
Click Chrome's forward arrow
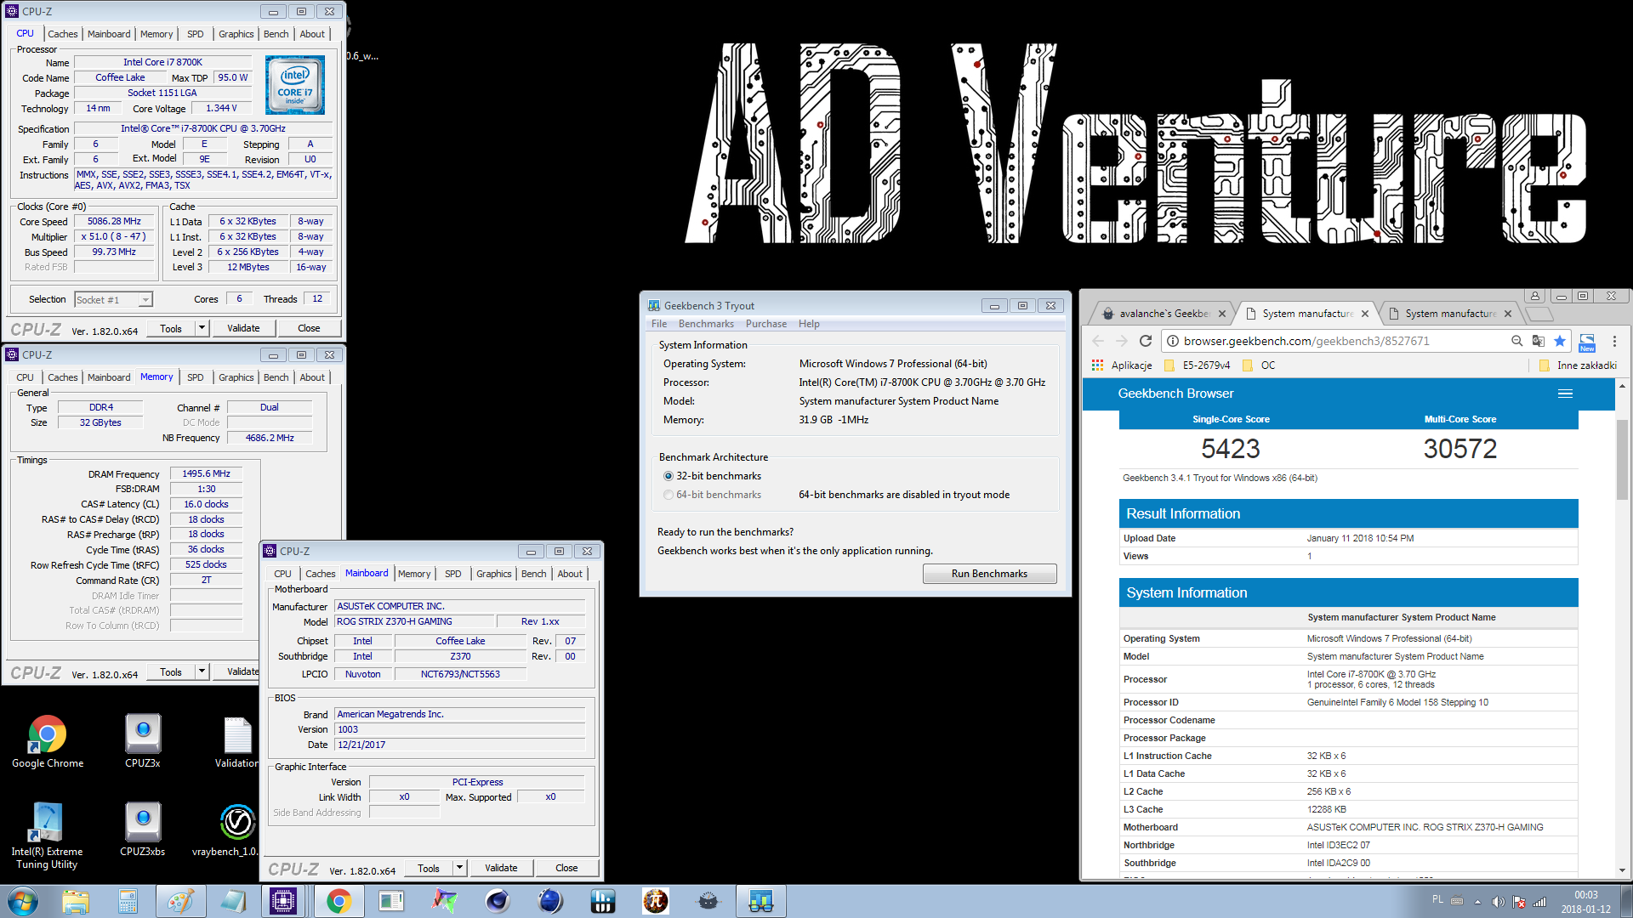coord(1121,341)
